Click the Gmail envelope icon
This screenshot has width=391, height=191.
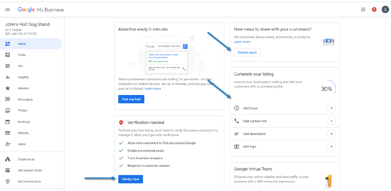[x=8, y=170]
